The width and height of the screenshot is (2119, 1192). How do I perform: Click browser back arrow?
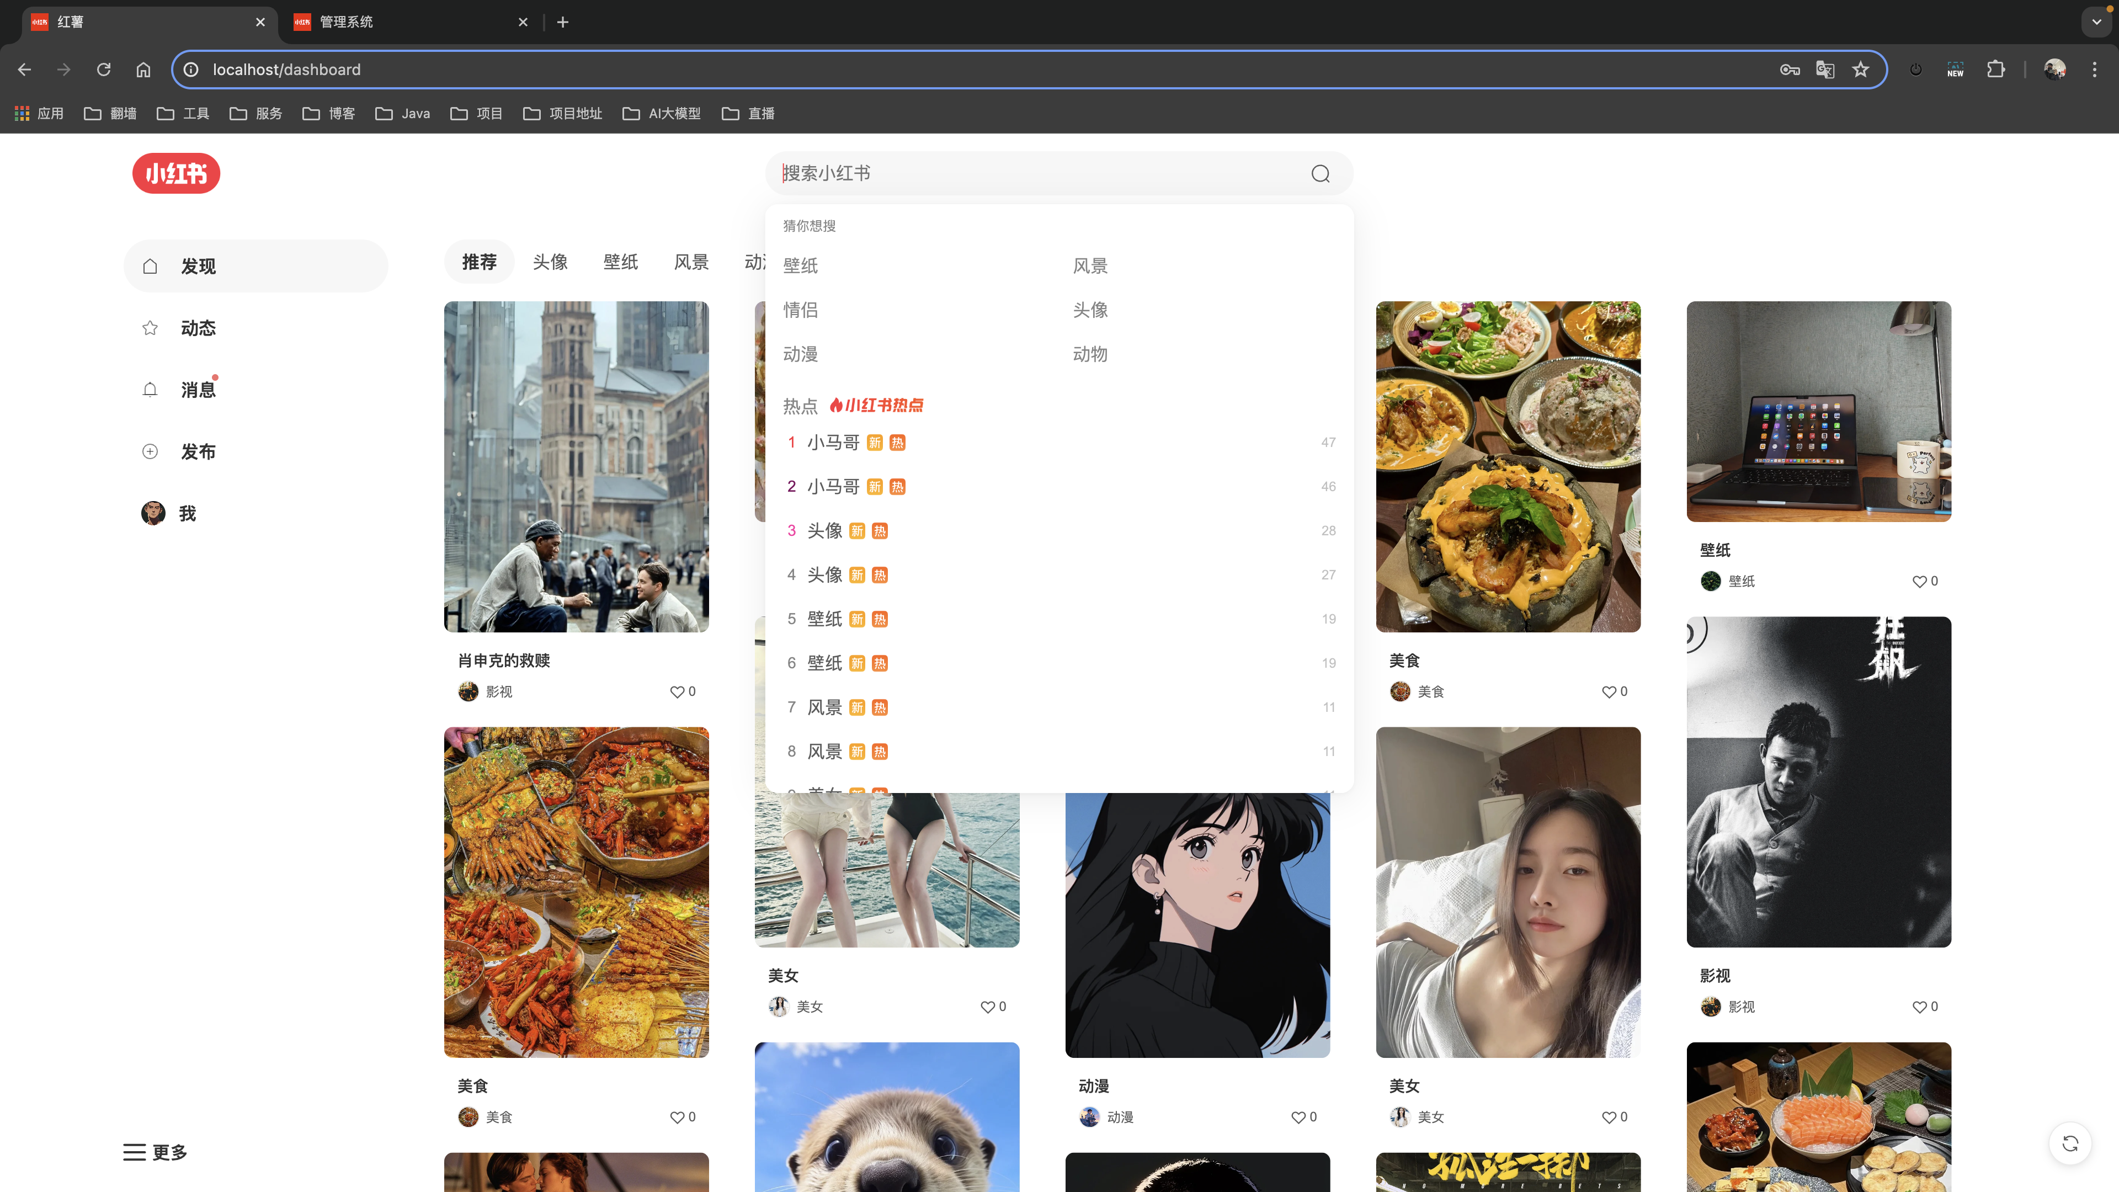tap(25, 70)
